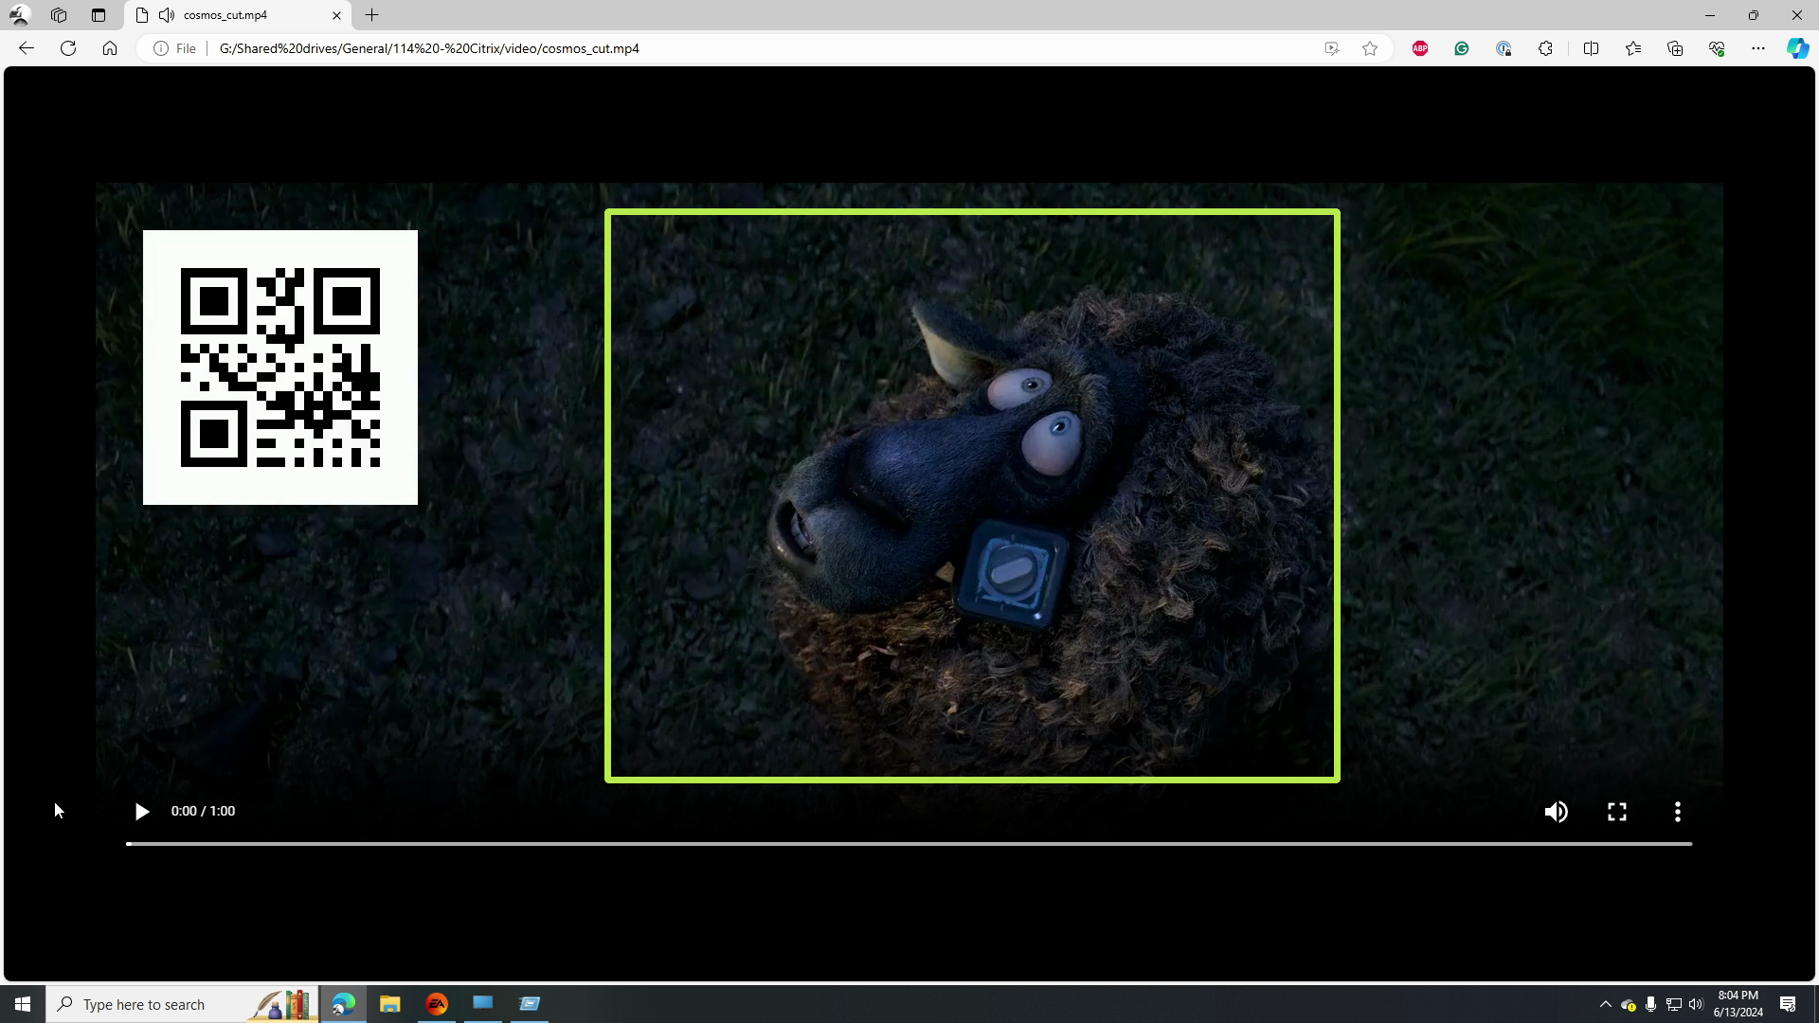Screen dimensions: 1819x1023
Task: Click the taskbar search box
Action: [x=182, y=1004]
